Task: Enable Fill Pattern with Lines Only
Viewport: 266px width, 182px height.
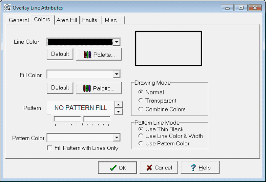Action: [x=49, y=148]
